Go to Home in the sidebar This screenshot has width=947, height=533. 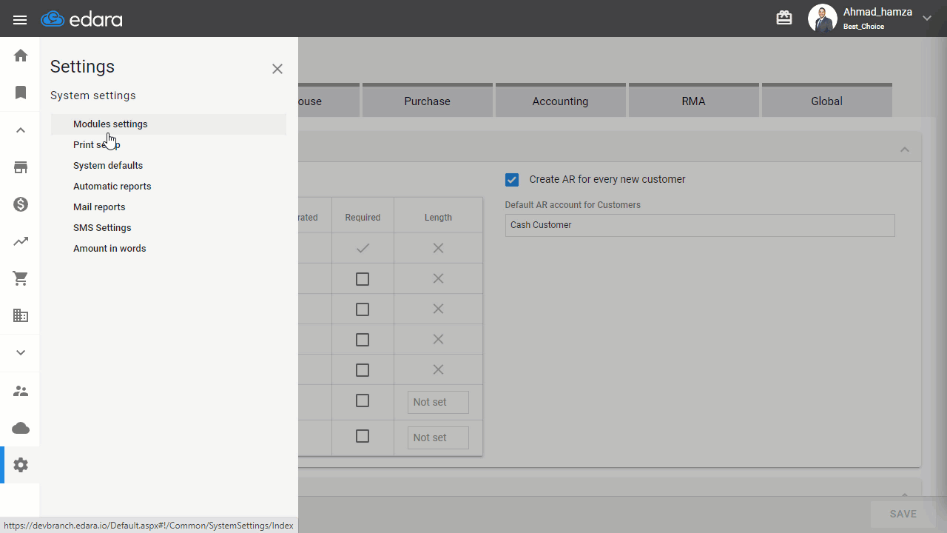21,56
